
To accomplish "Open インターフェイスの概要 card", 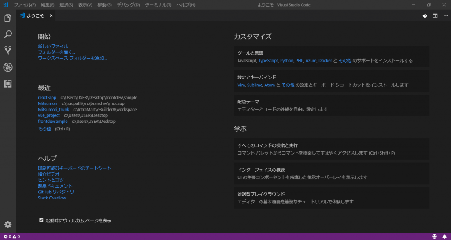I will tap(332, 174).
